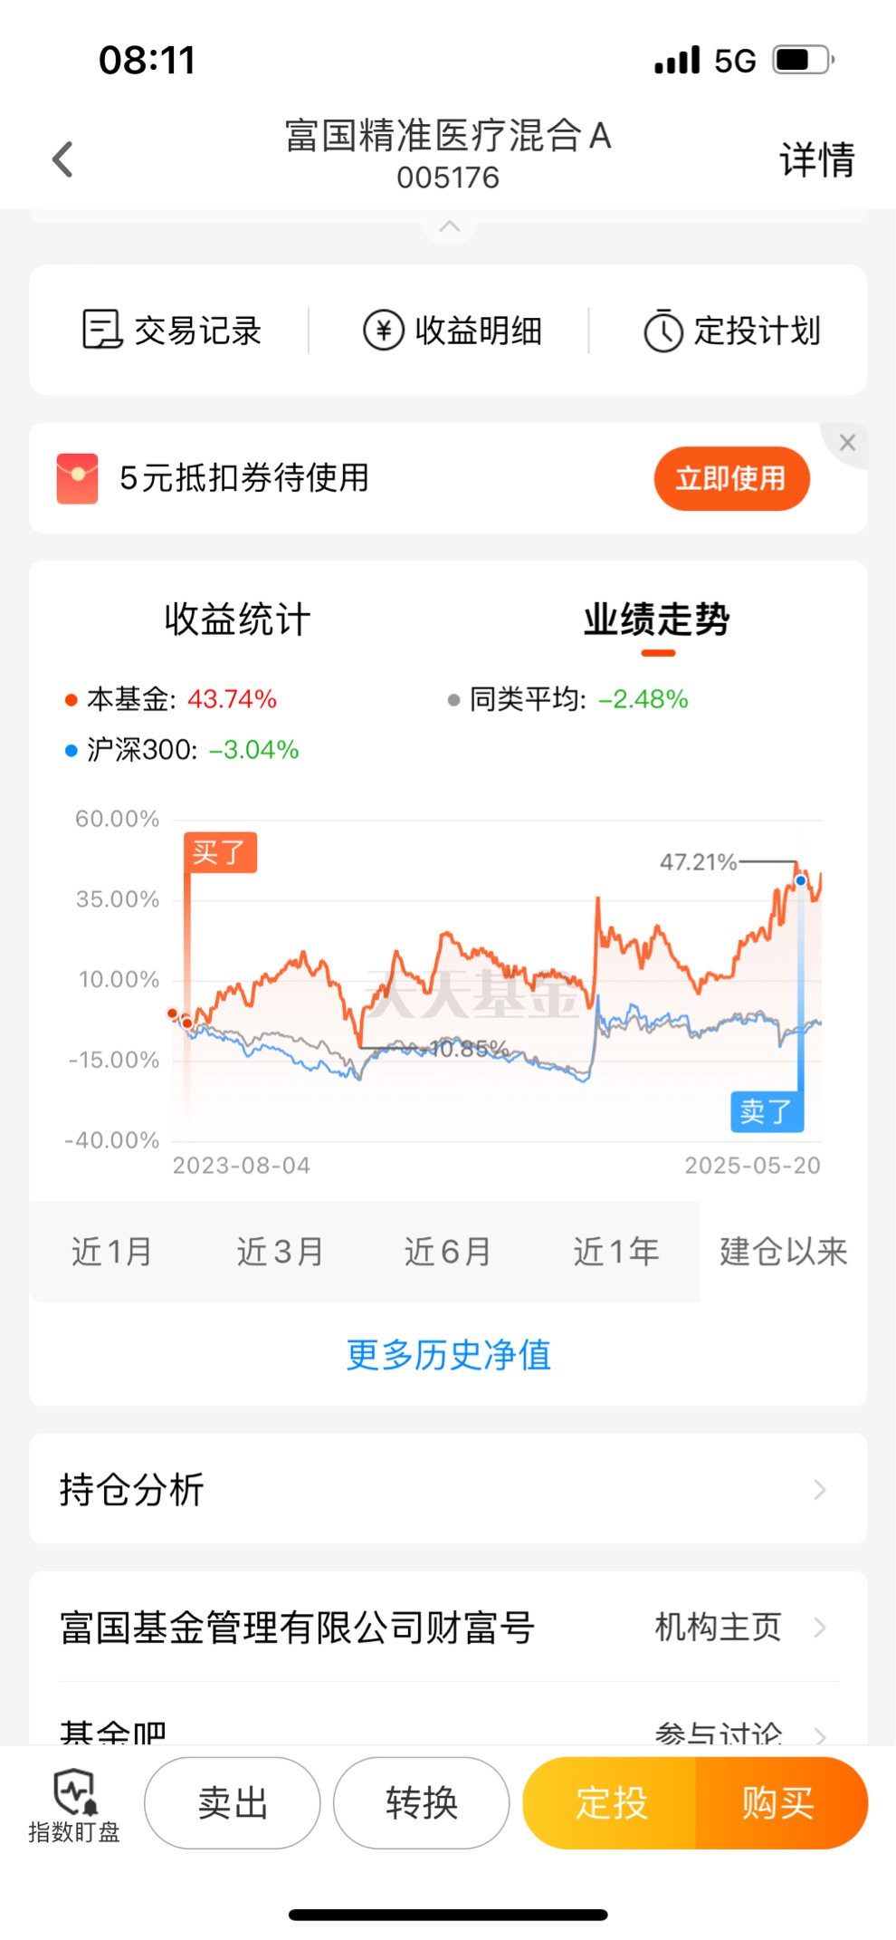Expand the 持仓分析 section
Viewport: 896px width, 1940px height.
[448, 1489]
